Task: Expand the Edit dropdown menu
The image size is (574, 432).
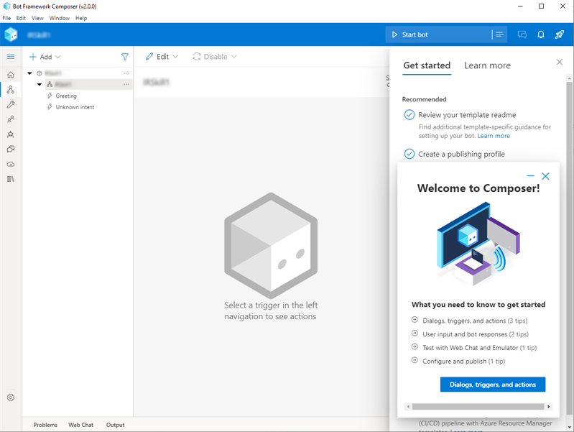Action: pyautogui.click(x=162, y=57)
